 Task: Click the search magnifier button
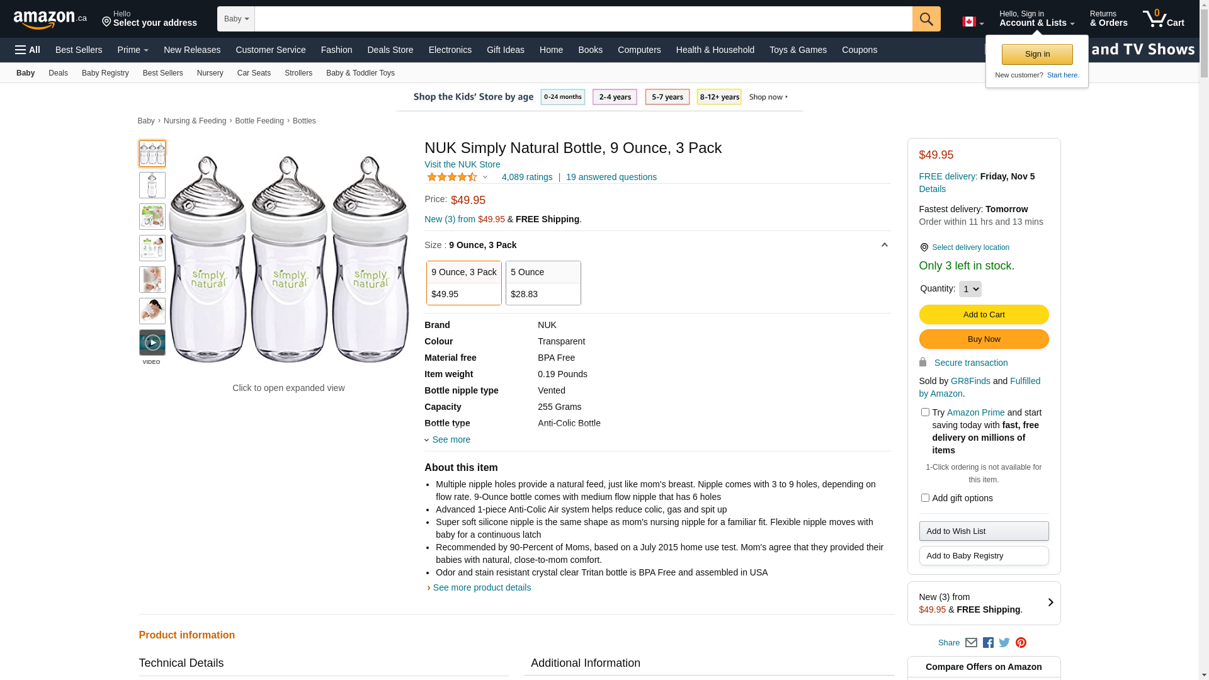[926, 19]
